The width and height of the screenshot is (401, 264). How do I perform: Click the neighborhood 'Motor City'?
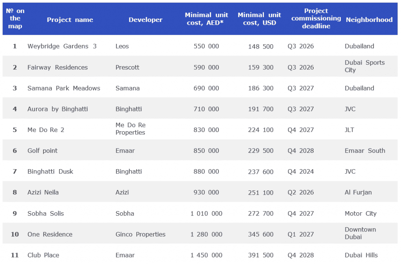click(360, 213)
